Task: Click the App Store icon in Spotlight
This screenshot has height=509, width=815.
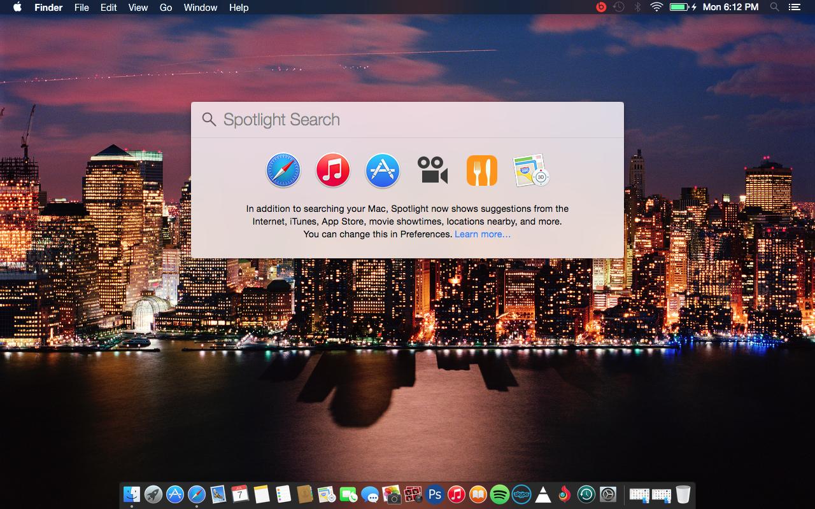Action: pyautogui.click(x=383, y=171)
